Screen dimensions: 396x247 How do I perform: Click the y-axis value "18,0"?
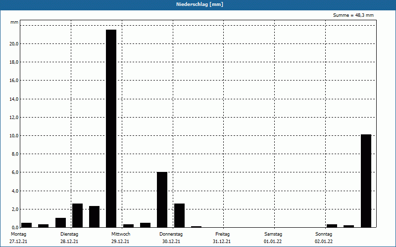(14, 62)
